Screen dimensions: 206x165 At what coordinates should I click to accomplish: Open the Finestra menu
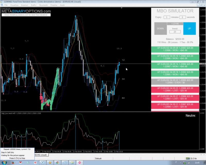[54, 5]
